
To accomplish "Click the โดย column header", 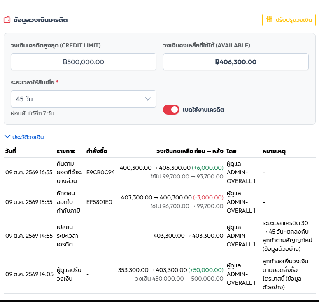I will [231, 151].
